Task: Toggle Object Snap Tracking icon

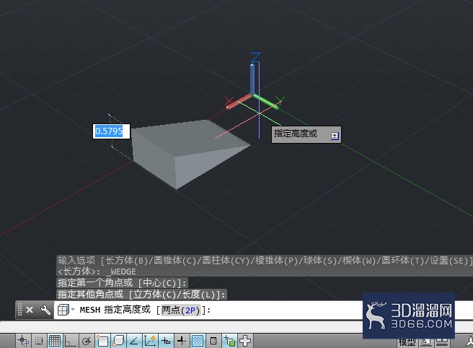Action: pyautogui.click(x=134, y=341)
